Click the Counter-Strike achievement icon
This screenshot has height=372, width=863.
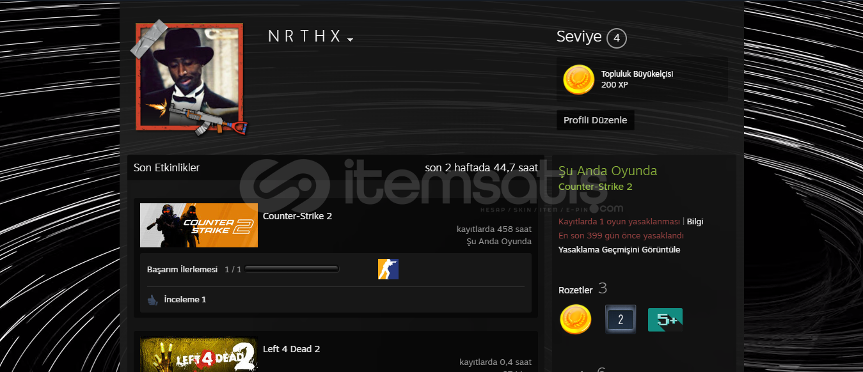[x=388, y=269]
